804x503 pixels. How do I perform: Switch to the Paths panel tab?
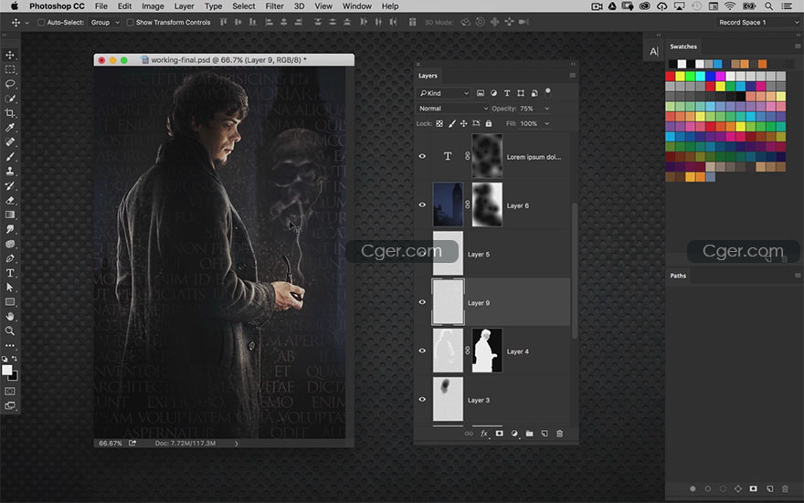click(x=678, y=276)
